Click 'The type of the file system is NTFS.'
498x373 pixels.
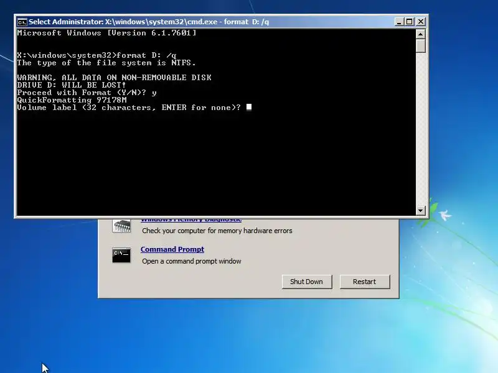pyautogui.click(x=106, y=63)
